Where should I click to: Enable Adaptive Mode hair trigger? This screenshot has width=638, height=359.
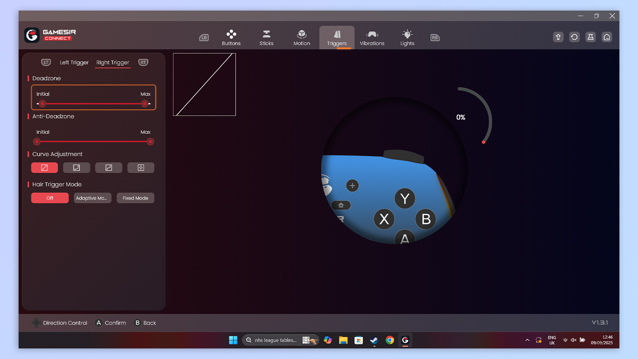93,198
